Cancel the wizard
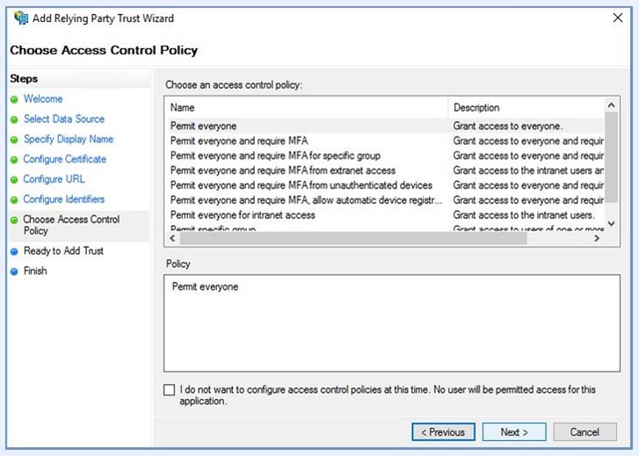 (585, 432)
